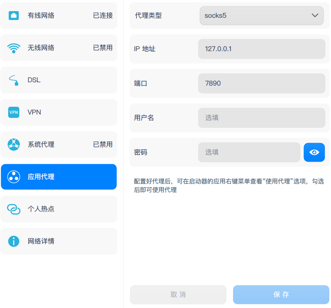Screen dimensions: 331x308
Task: Expand the 代理类型 selection list
Action: pyautogui.click(x=314, y=16)
